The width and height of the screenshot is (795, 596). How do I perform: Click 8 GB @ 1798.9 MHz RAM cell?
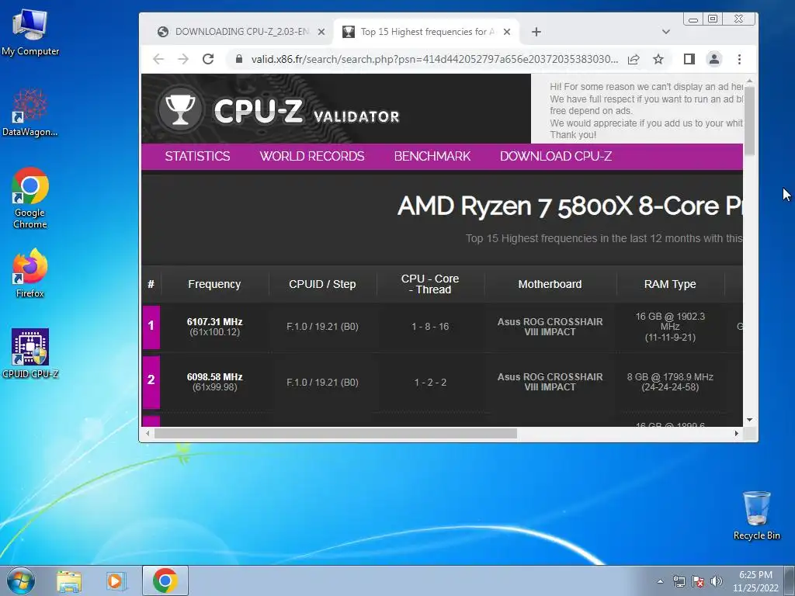click(x=670, y=382)
